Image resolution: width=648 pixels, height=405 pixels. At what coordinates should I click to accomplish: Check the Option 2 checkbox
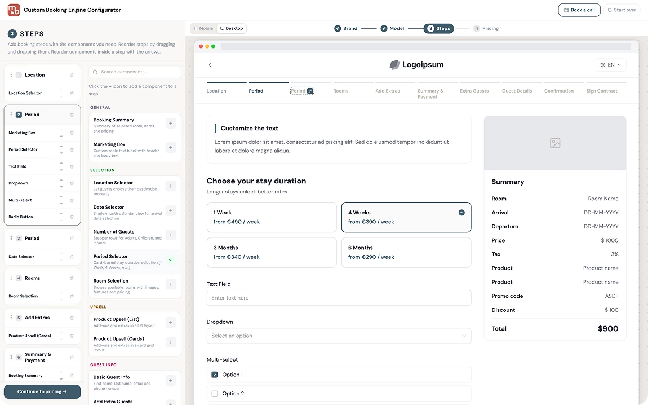(x=215, y=393)
